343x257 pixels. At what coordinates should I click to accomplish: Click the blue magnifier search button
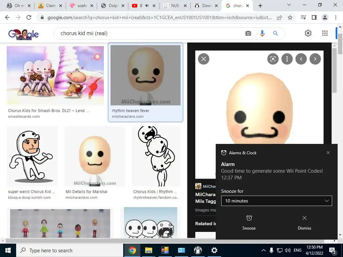click(x=276, y=33)
